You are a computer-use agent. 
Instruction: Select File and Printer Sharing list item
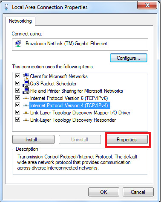tap(76, 91)
